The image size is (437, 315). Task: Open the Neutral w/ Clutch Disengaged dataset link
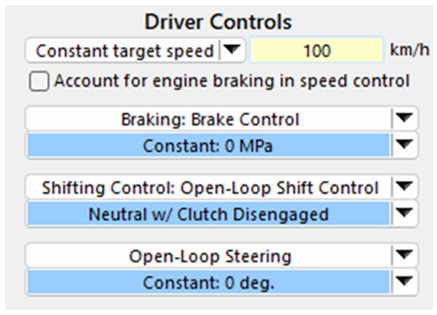208,214
